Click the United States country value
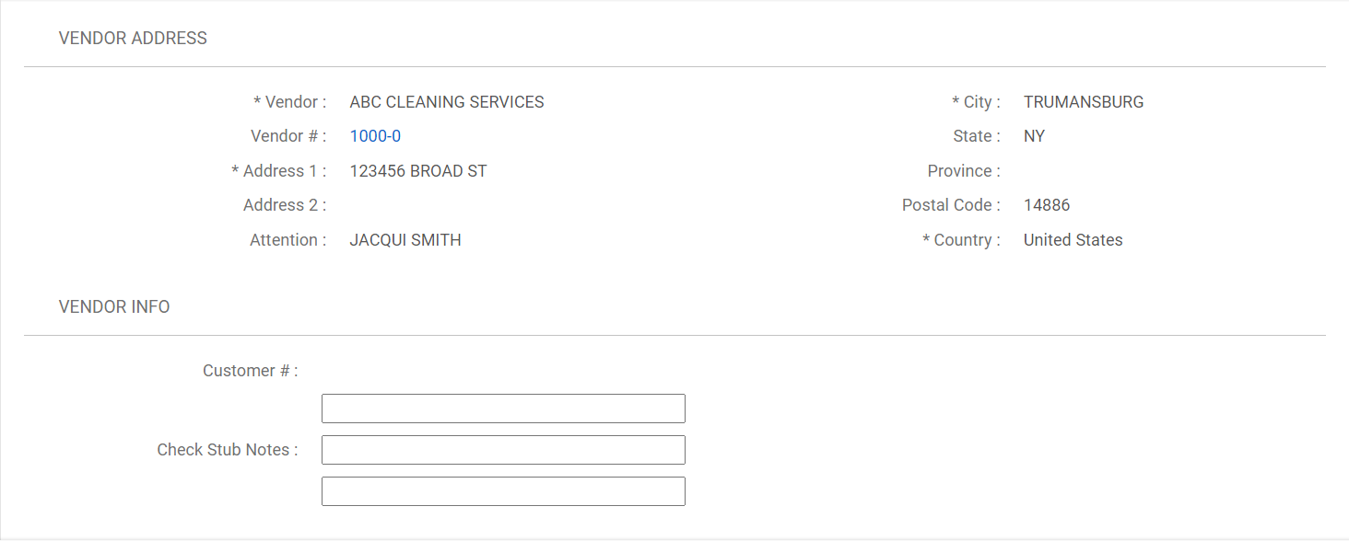This screenshot has height=541, width=1349. [x=1073, y=240]
